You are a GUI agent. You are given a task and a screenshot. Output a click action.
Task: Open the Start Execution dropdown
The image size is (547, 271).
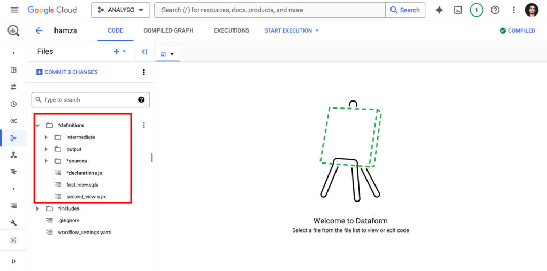click(x=292, y=30)
